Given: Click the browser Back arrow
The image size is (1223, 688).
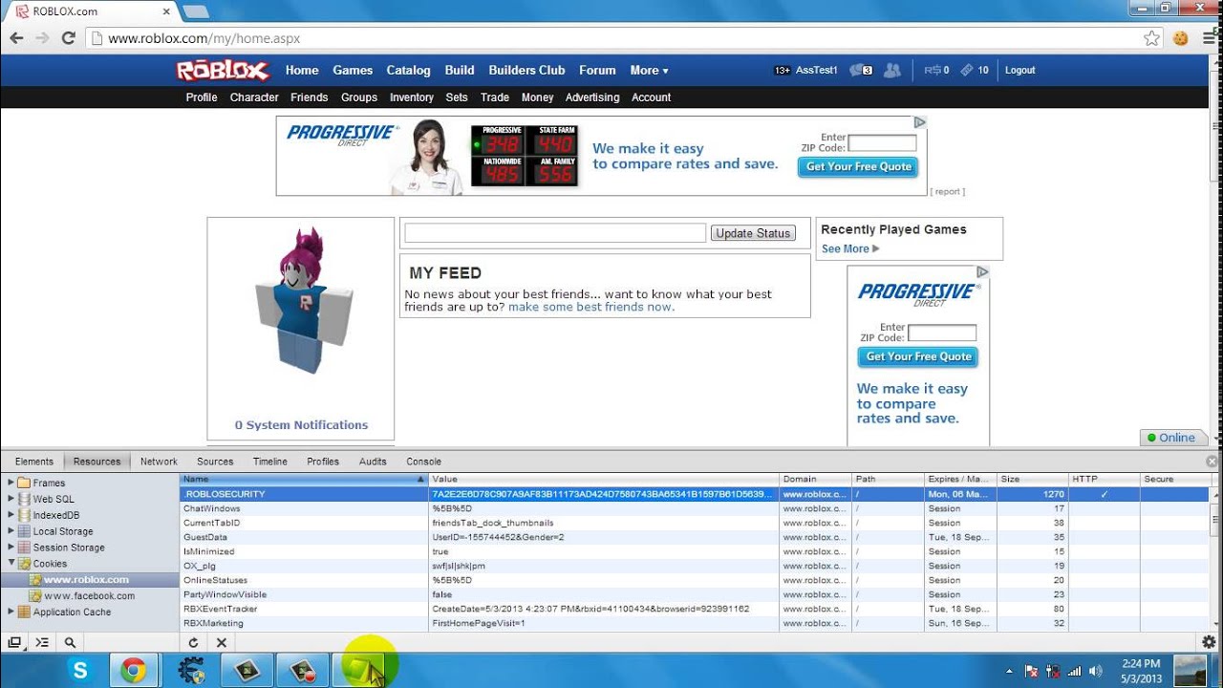Looking at the screenshot, I should 16,38.
